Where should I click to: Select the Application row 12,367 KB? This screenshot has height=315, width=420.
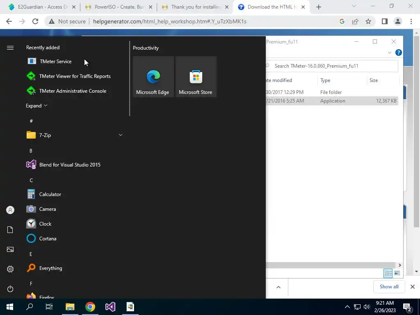coord(331,101)
